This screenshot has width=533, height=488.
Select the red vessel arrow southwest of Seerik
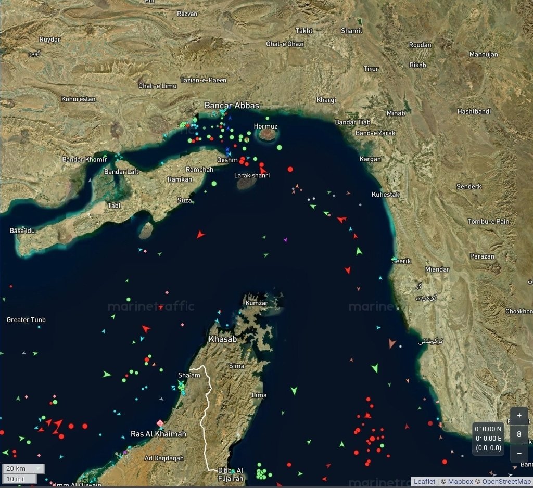pyautogui.click(x=348, y=270)
